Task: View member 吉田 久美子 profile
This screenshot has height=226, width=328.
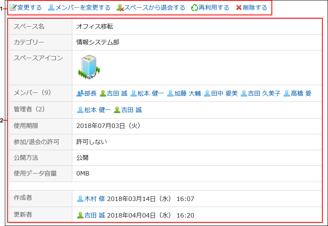Action: [x=264, y=93]
